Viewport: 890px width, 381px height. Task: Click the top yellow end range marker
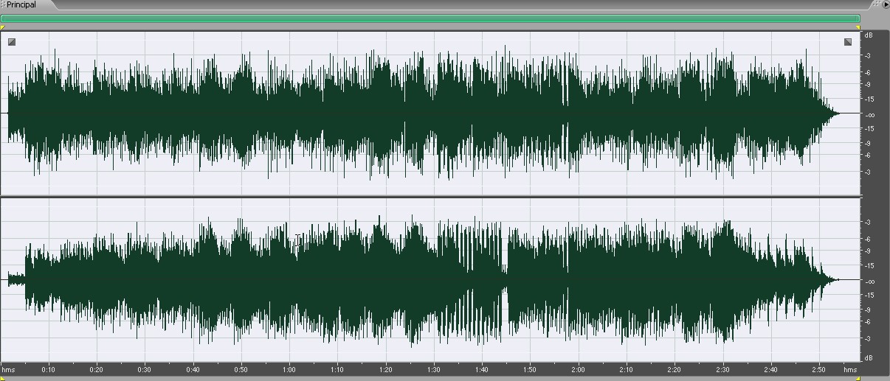[x=858, y=27]
